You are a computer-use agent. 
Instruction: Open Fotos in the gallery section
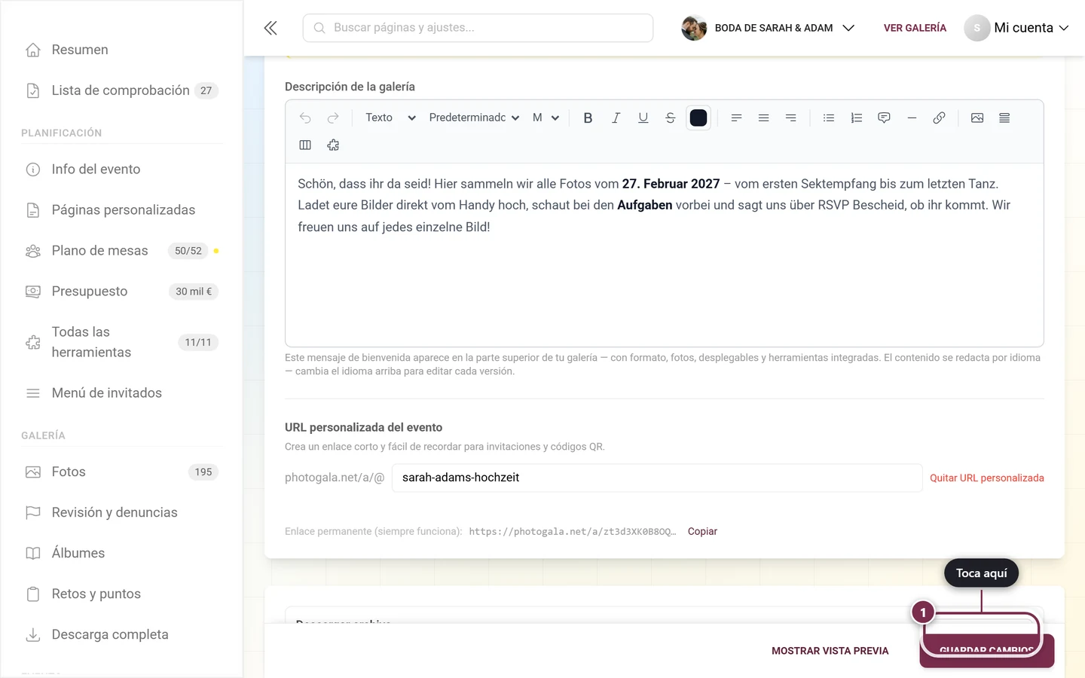121,472
